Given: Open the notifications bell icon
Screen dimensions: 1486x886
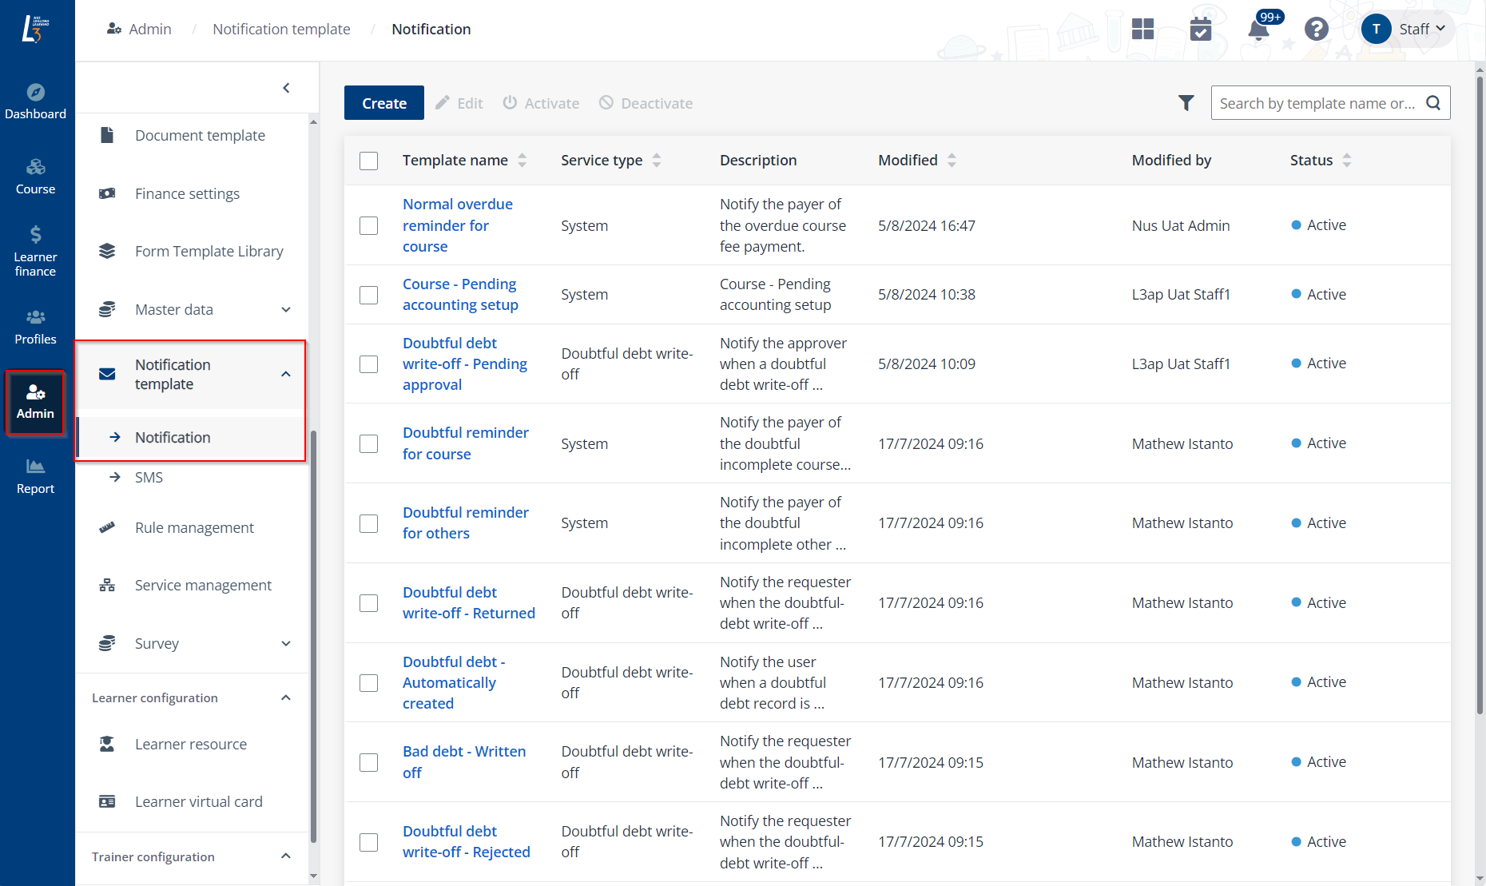Looking at the screenshot, I should pos(1258,30).
